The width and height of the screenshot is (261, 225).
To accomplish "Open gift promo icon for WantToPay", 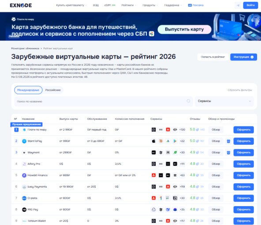I will click(x=228, y=141).
